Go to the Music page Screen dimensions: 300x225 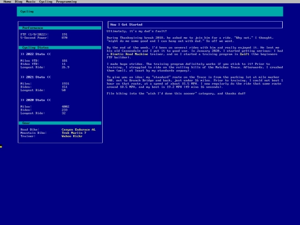coord(31,2)
